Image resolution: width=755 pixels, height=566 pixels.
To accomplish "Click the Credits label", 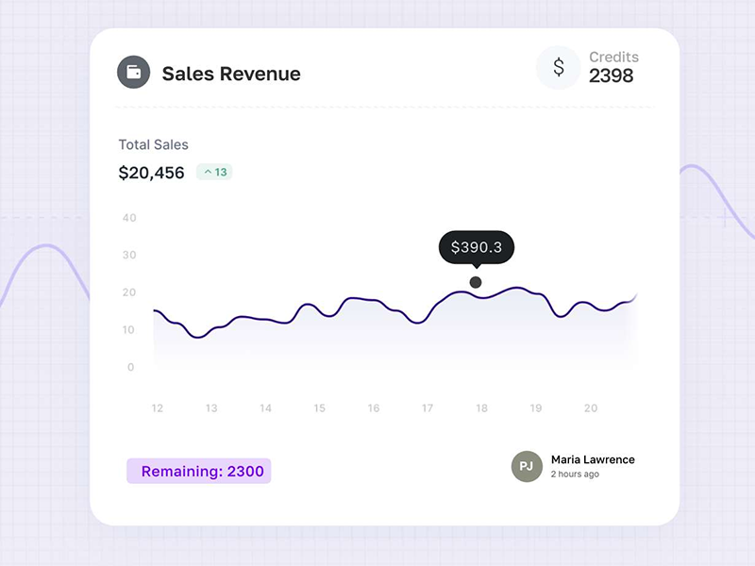I will [614, 57].
